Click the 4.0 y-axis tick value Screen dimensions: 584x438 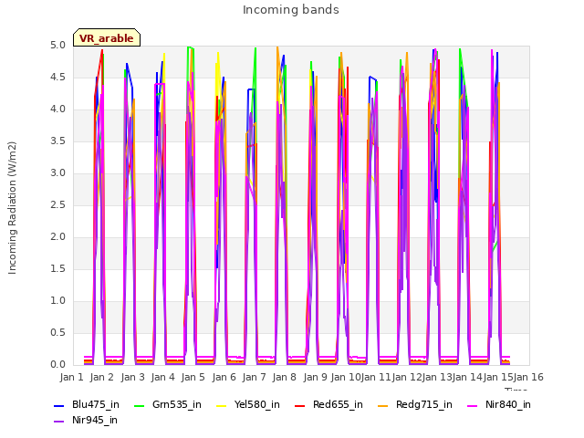coord(57,109)
